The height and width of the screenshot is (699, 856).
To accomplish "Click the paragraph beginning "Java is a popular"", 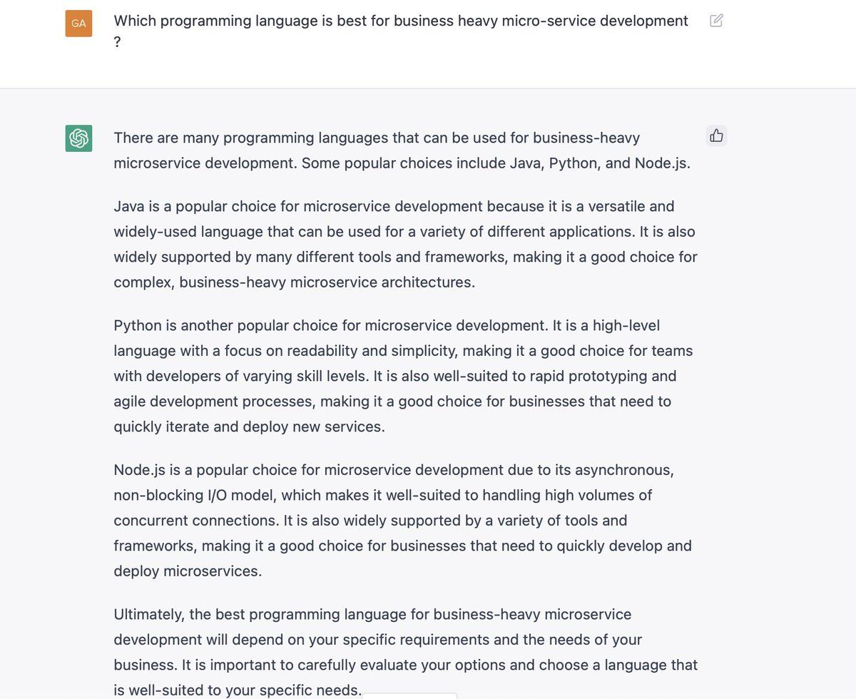I will pyautogui.click(x=405, y=244).
